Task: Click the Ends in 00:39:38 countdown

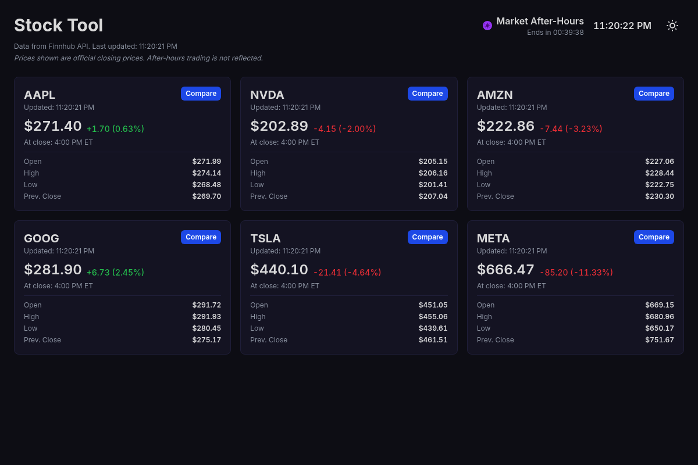Action: tap(555, 33)
